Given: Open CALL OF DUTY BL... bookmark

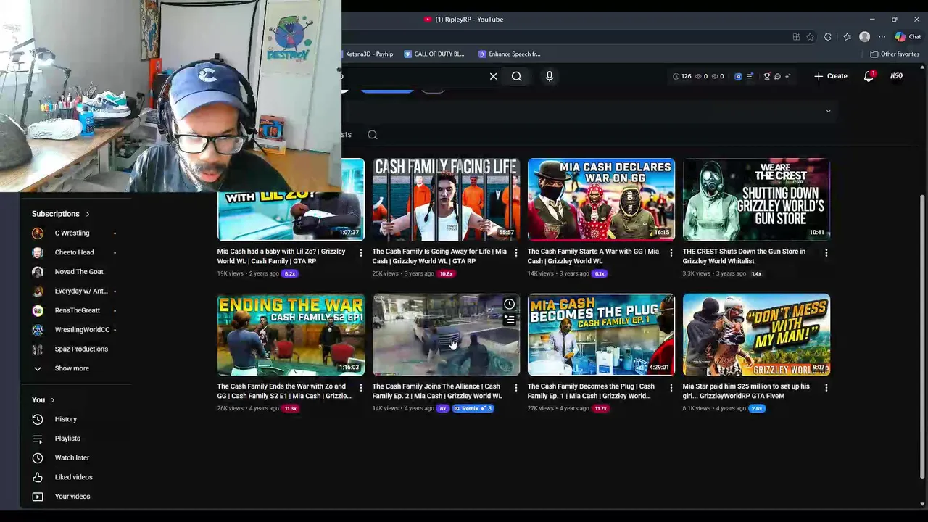Looking at the screenshot, I should pos(434,54).
